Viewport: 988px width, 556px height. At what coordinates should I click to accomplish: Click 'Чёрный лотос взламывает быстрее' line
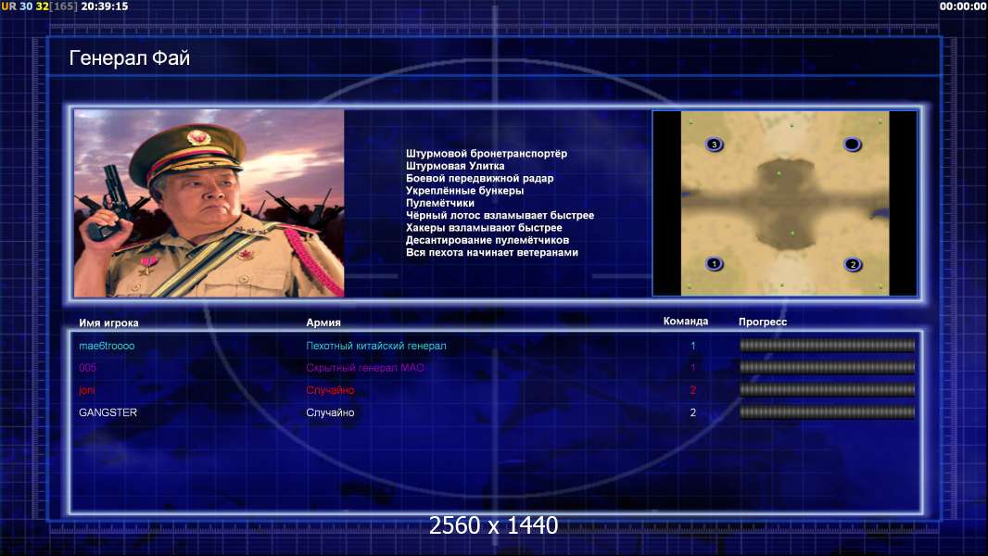(x=500, y=215)
